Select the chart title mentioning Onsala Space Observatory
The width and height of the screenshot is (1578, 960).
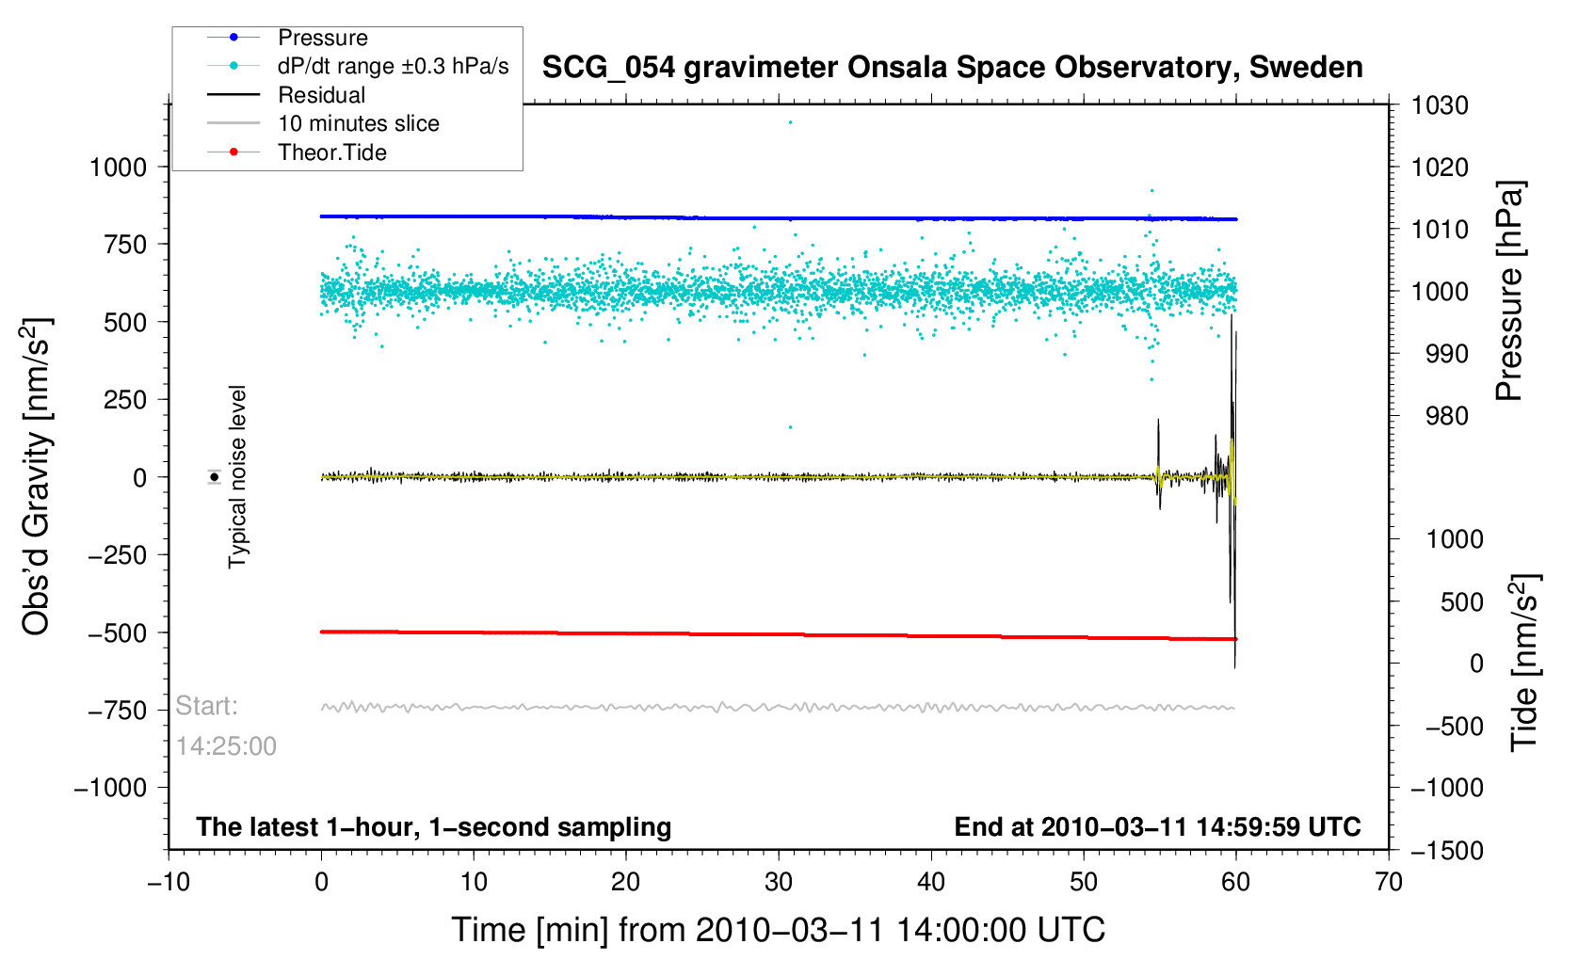[x=952, y=68]
